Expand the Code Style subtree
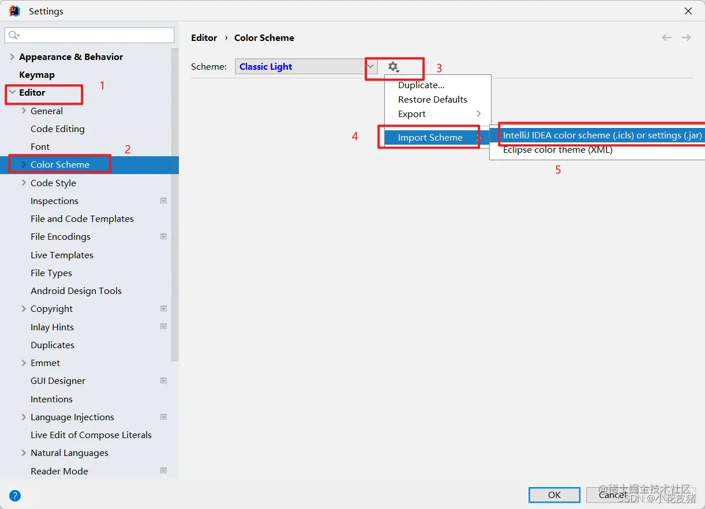The height and width of the screenshot is (509, 705). (x=24, y=183)
